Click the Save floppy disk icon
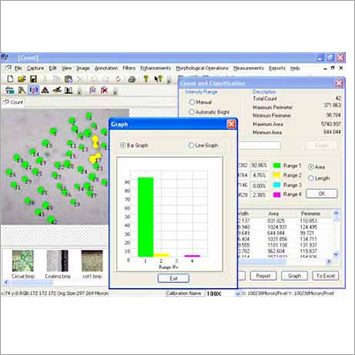This screenshot has height=355, width=355. pyautogui.click(x=33, y=79)
